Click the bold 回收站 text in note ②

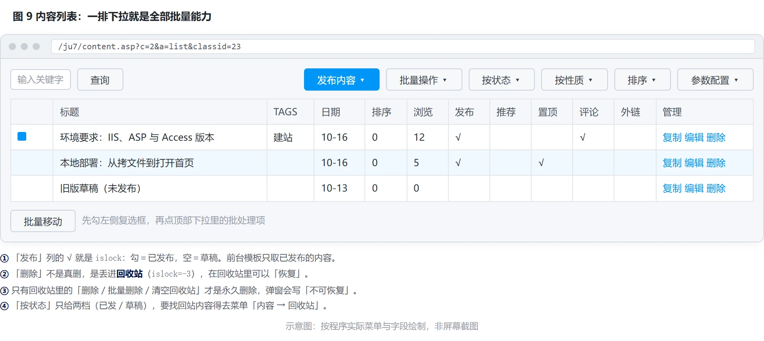point(129,274)
